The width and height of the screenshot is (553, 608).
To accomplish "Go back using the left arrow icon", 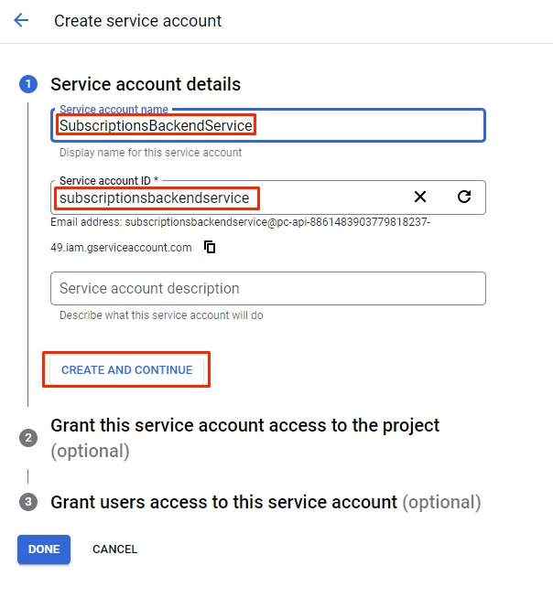I will (x=21, y=20).
